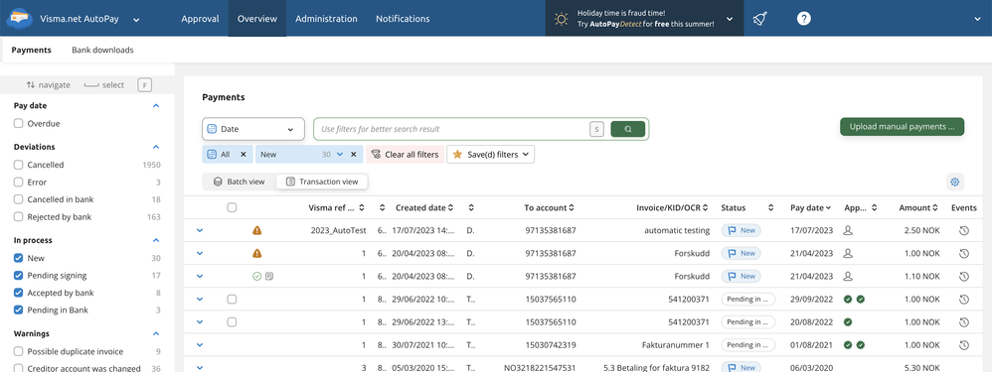Remove the New filter chip

(353, 154)
